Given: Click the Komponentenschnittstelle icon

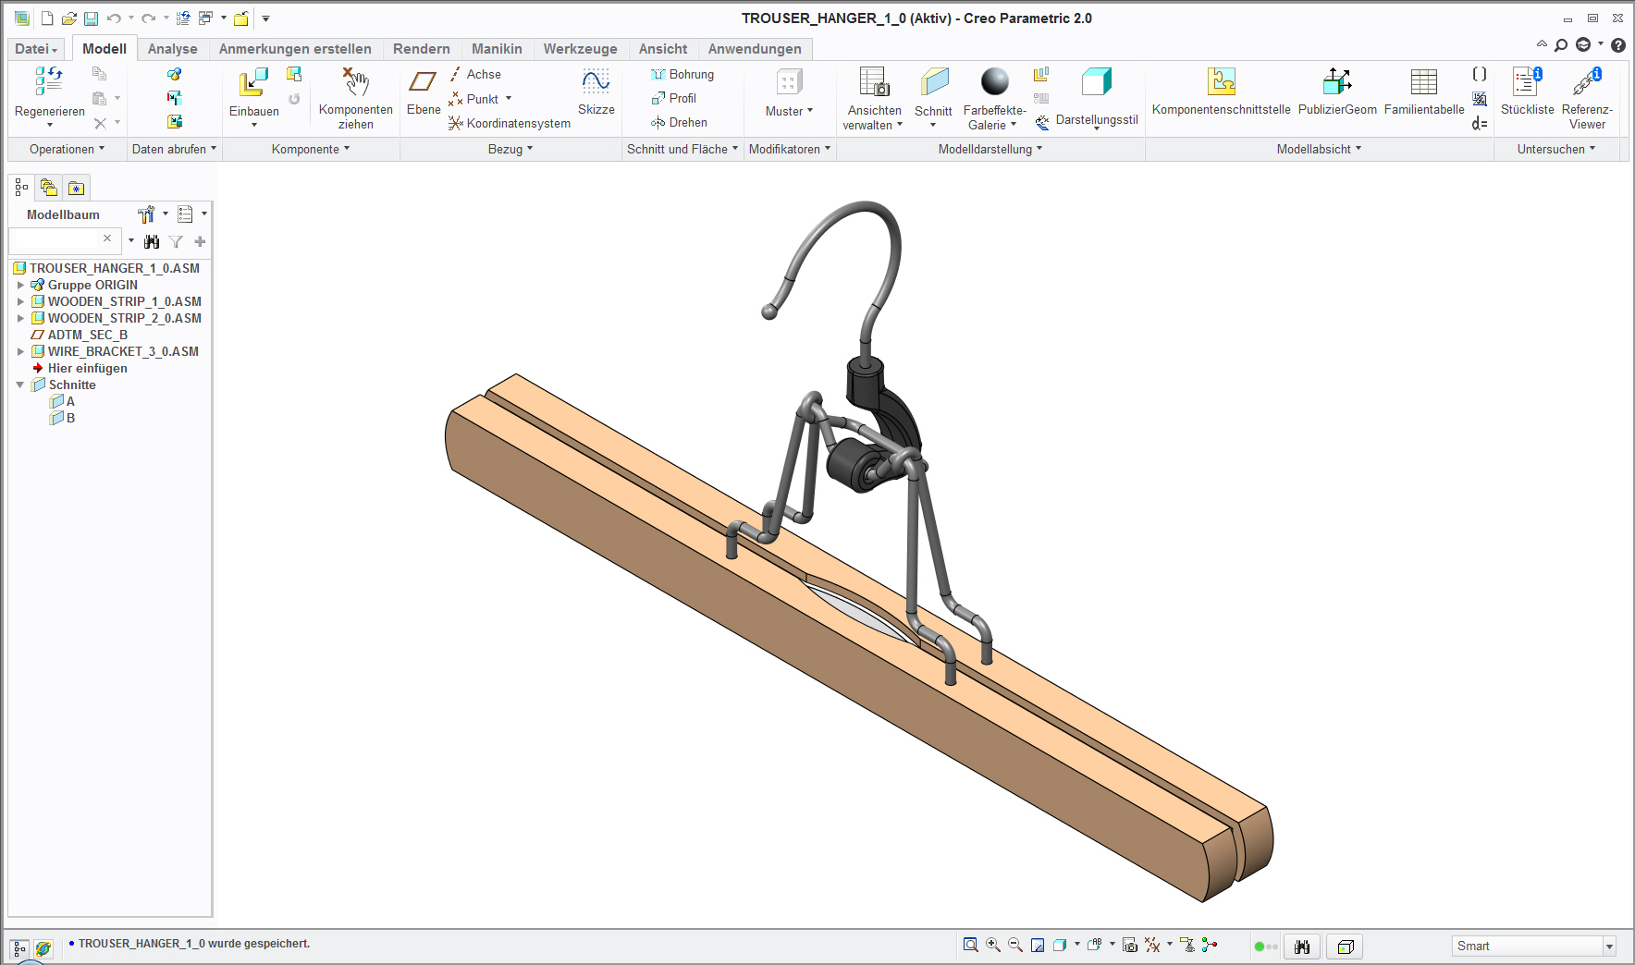Looking at the screenshot, I should pyautogui.click(x=1222, y=81).
